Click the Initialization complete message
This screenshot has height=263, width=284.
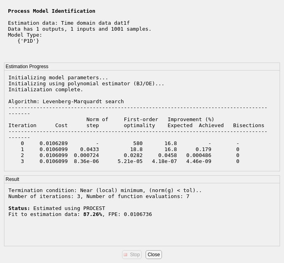coord(46,89)
